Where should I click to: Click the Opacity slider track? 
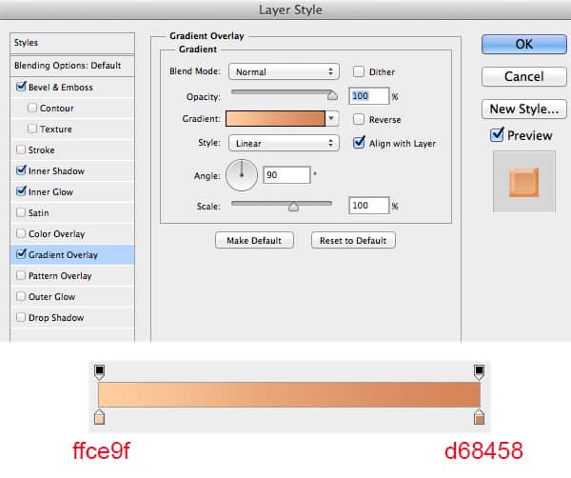(282, 95)
